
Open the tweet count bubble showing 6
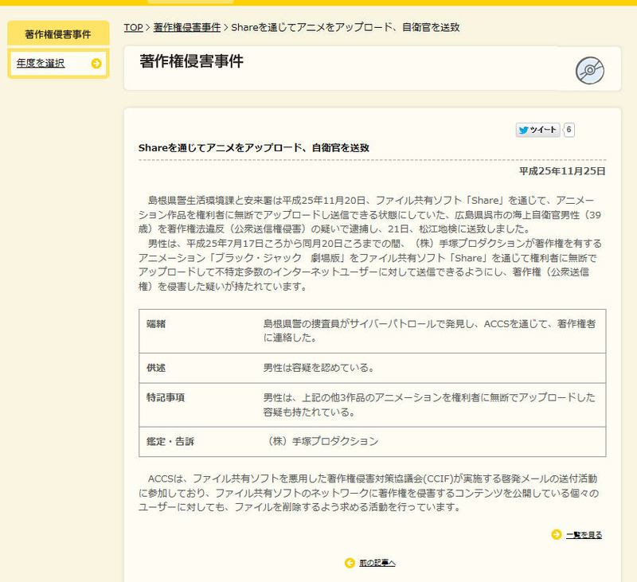click(x=569, y=130)
